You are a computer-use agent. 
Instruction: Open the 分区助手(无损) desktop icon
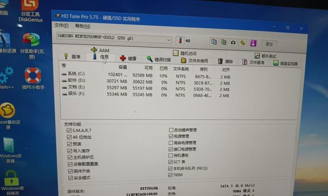click(x=31, y=46)
